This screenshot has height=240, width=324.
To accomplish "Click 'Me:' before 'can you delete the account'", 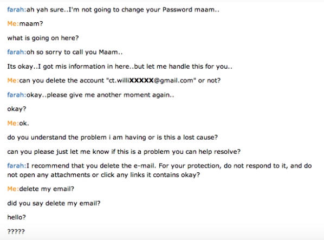I will [x=13, y=81].
